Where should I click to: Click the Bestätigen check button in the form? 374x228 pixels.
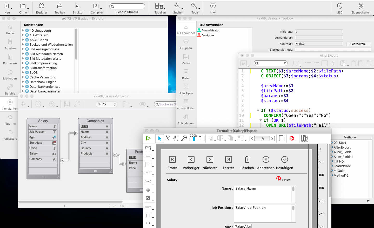285,159
